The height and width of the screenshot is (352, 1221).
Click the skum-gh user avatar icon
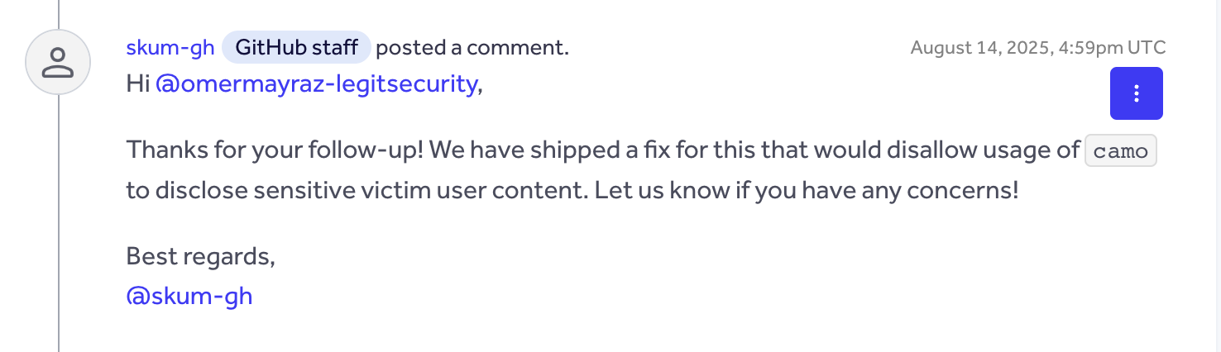click(58, 62)
